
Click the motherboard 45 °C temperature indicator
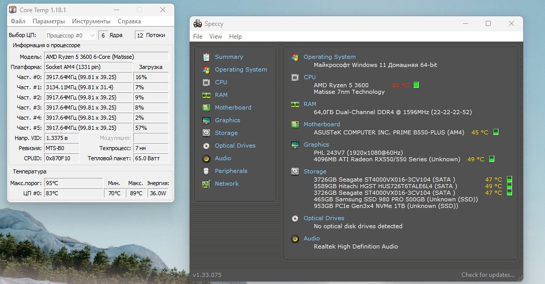496,132
